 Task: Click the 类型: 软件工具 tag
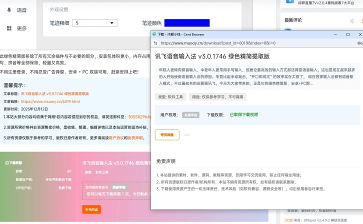pyautogui.click(x=170, y=97)
